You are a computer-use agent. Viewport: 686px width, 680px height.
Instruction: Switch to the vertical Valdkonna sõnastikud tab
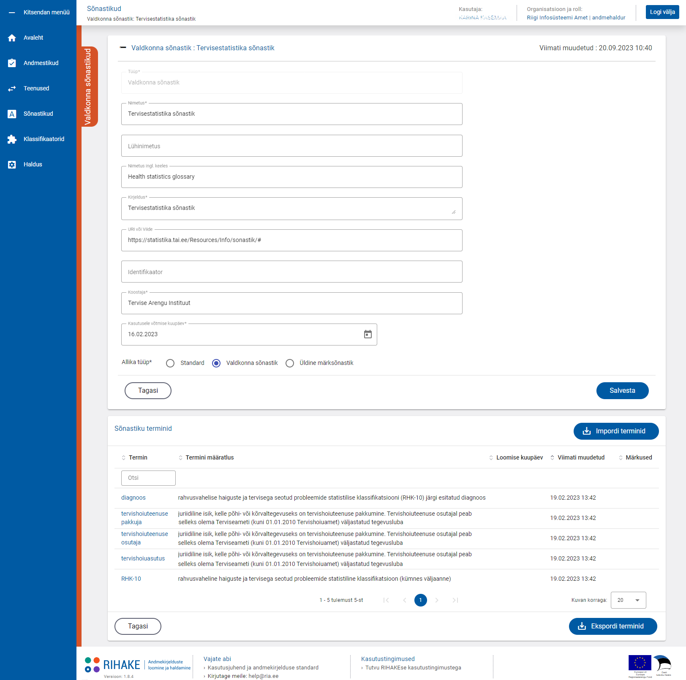89,87
